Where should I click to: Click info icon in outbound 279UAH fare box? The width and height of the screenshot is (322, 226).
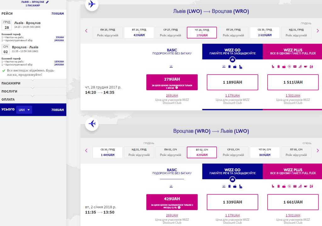click(177, 88)
